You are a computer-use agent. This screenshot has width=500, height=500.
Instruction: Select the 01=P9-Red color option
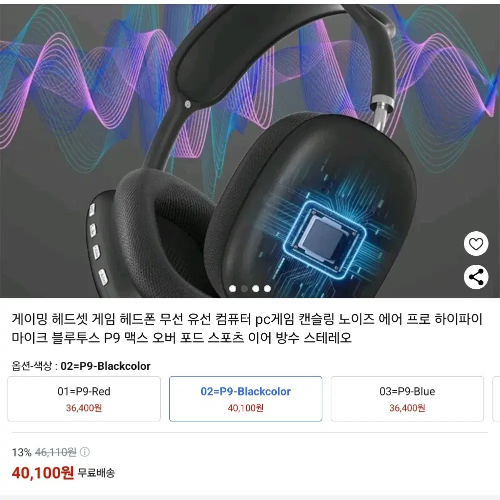(84, 399)
